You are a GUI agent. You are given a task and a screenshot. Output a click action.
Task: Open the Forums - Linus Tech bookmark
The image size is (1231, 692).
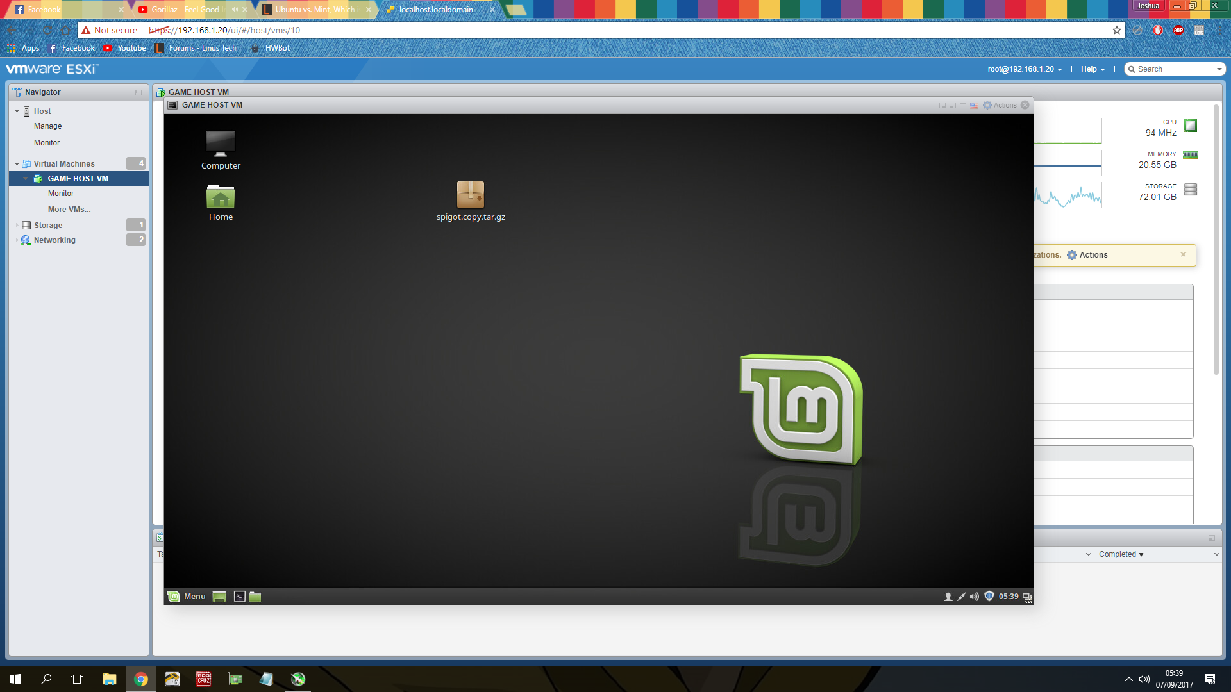(x=196, y=48)
